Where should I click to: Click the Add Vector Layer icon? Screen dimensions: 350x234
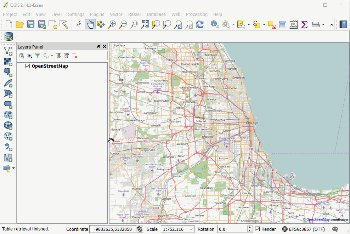(x=8, y=51)
